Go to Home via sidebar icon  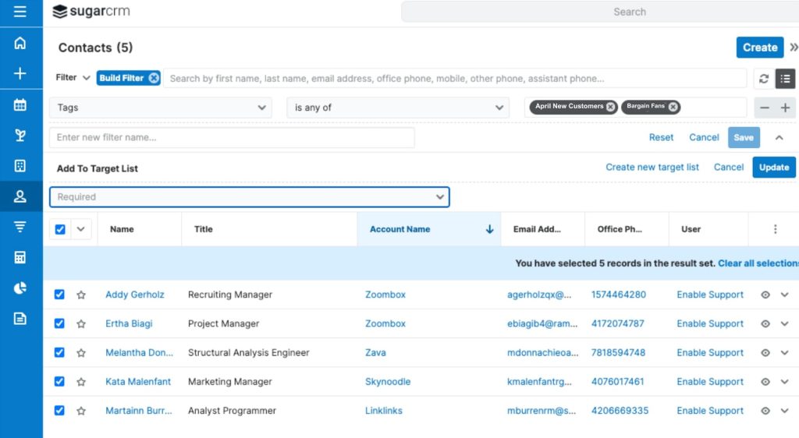(x=20, y=43)
